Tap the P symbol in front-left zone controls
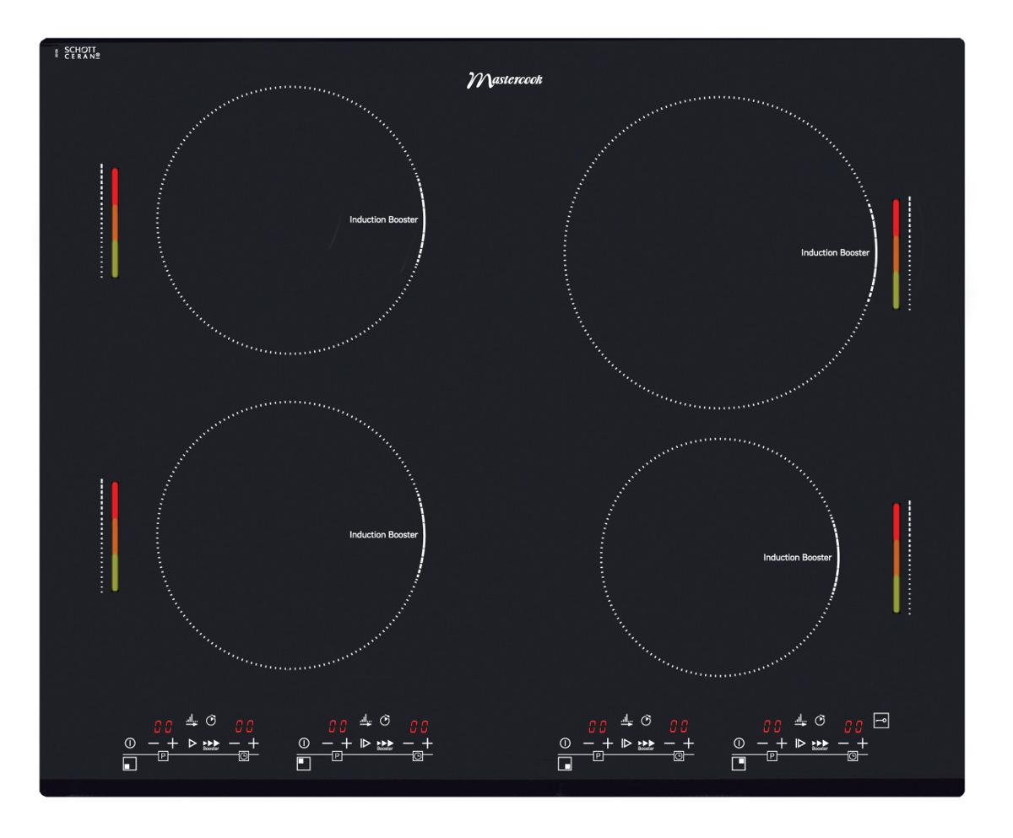Screen dimensions: 1013x838 pyautogui.click(x=164, y=756)
